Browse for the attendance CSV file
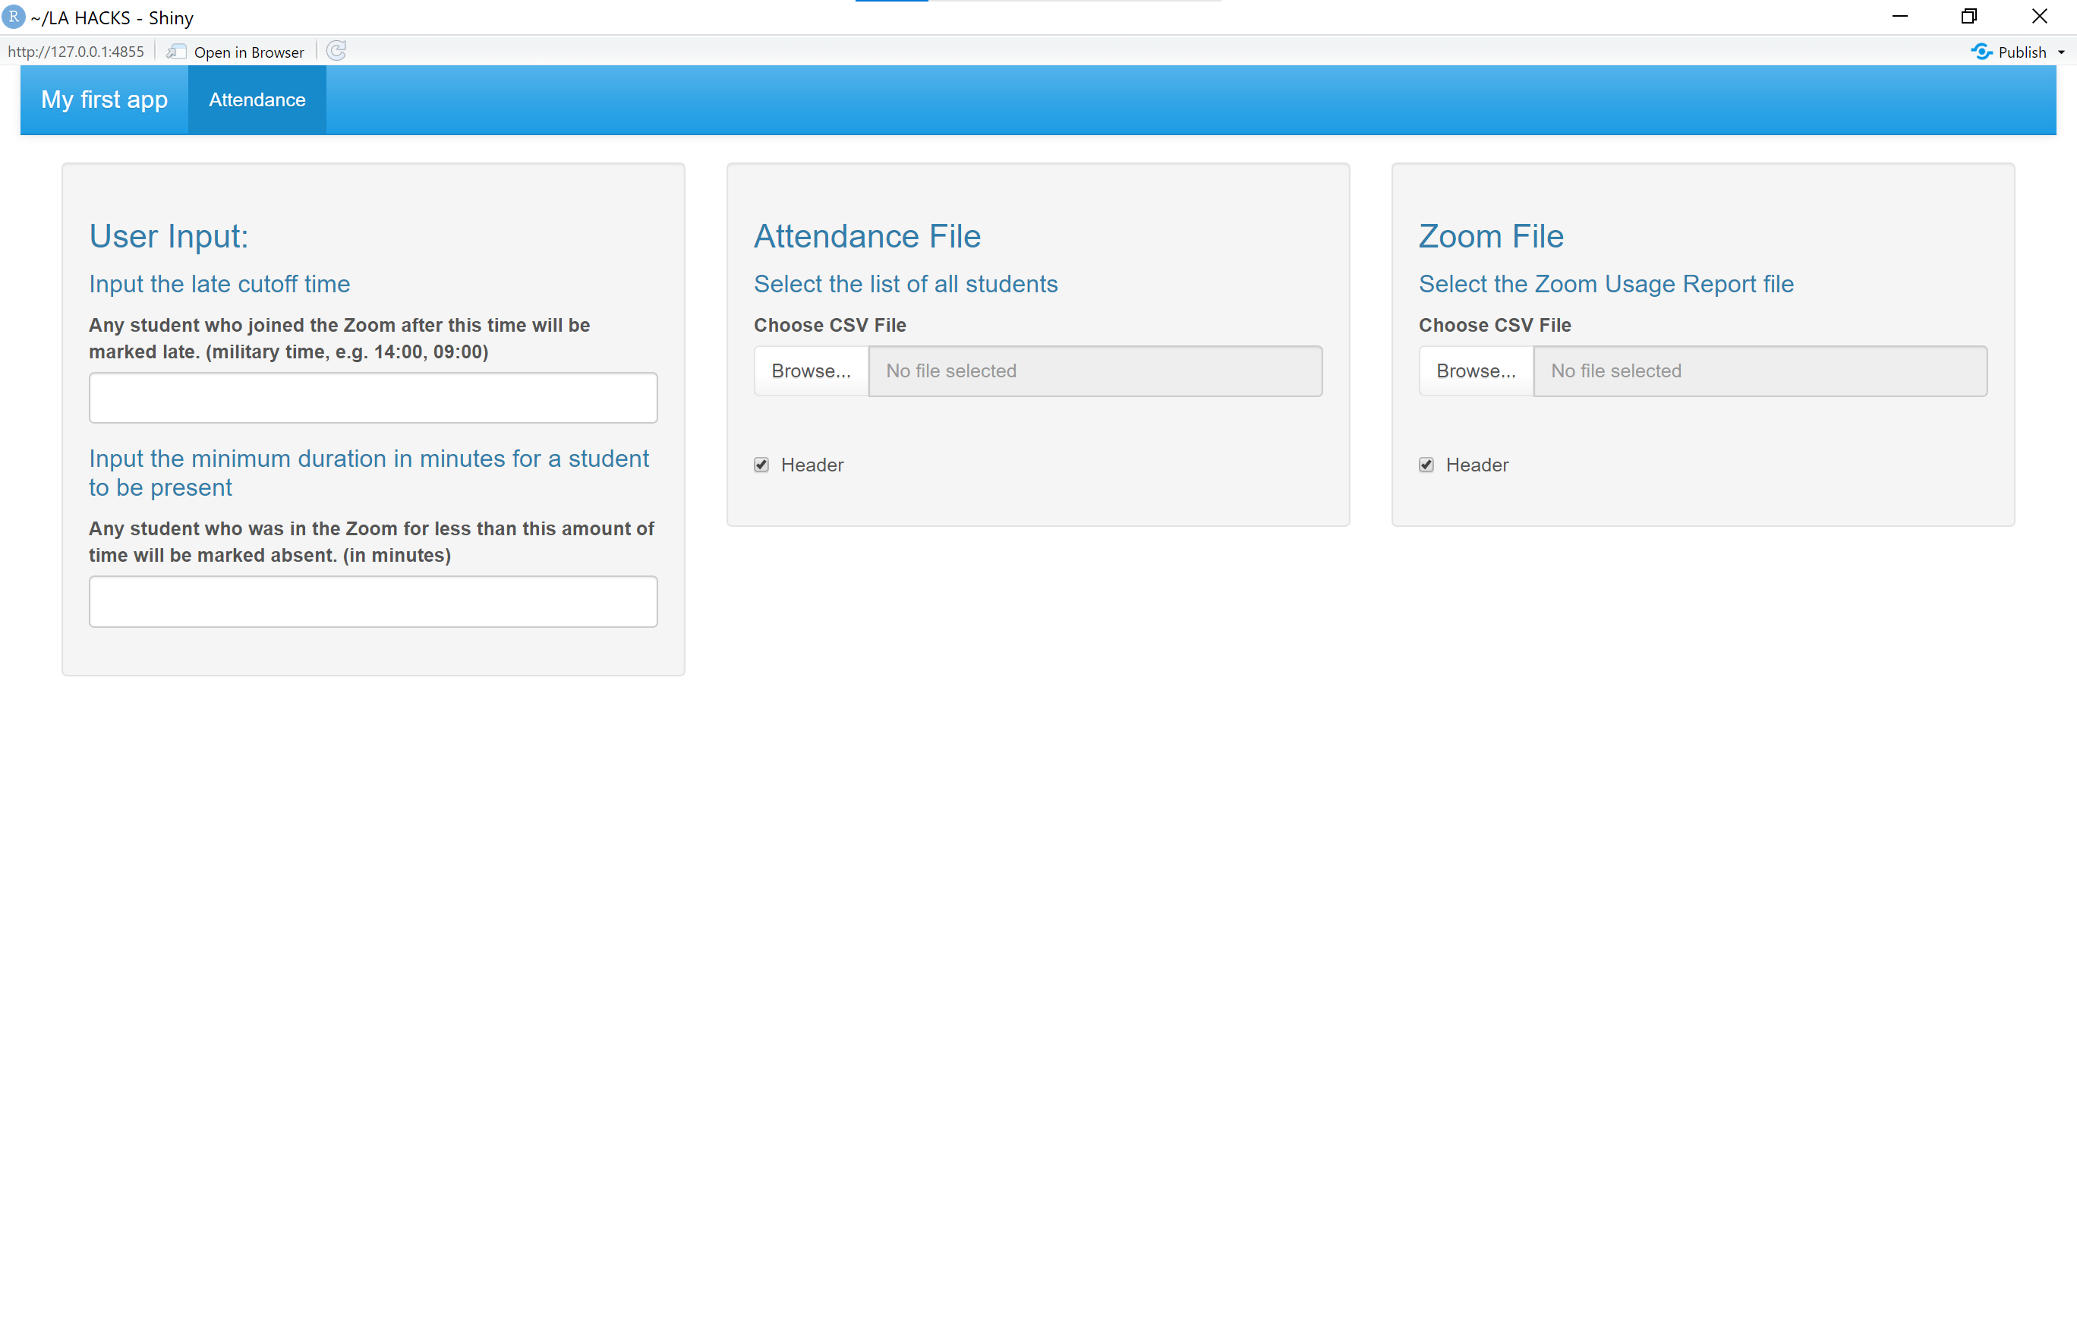 pyautogui.click(x=811, y=371)
